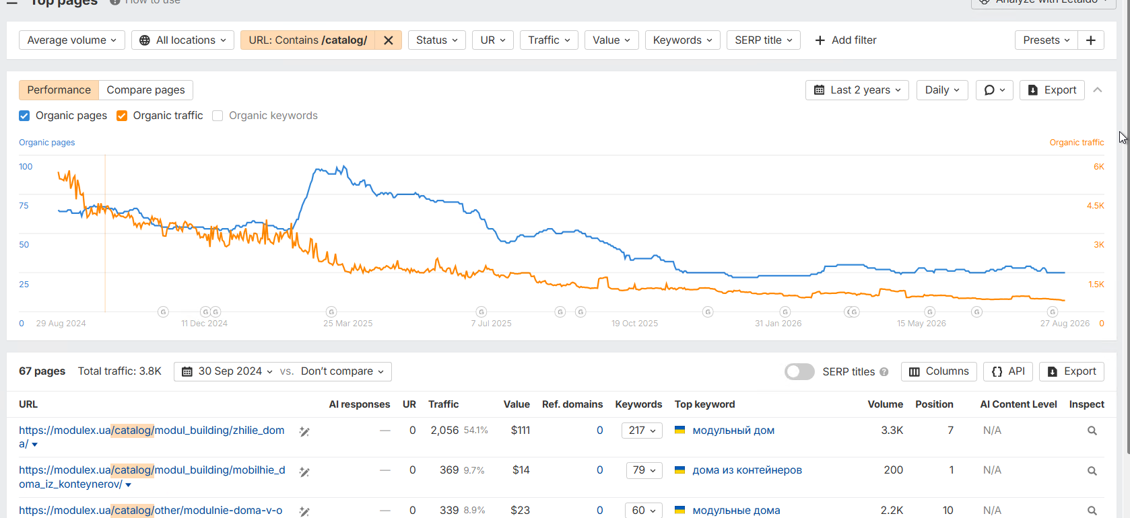Click the Google update marker near 7 Jul 2025
Image resolution: width=1130 pixels, height=518 pixels.
[481, 311]
